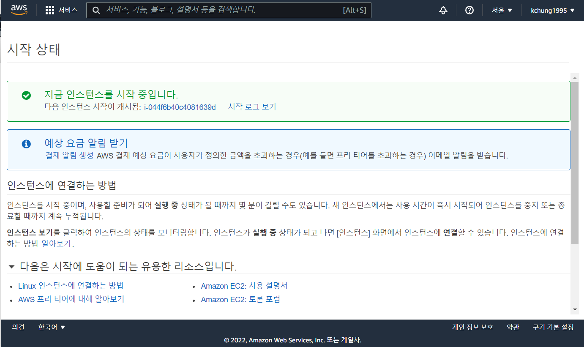
Task: Click the [Alt+S] shortcut hint
Action: [x=355, y=10]
